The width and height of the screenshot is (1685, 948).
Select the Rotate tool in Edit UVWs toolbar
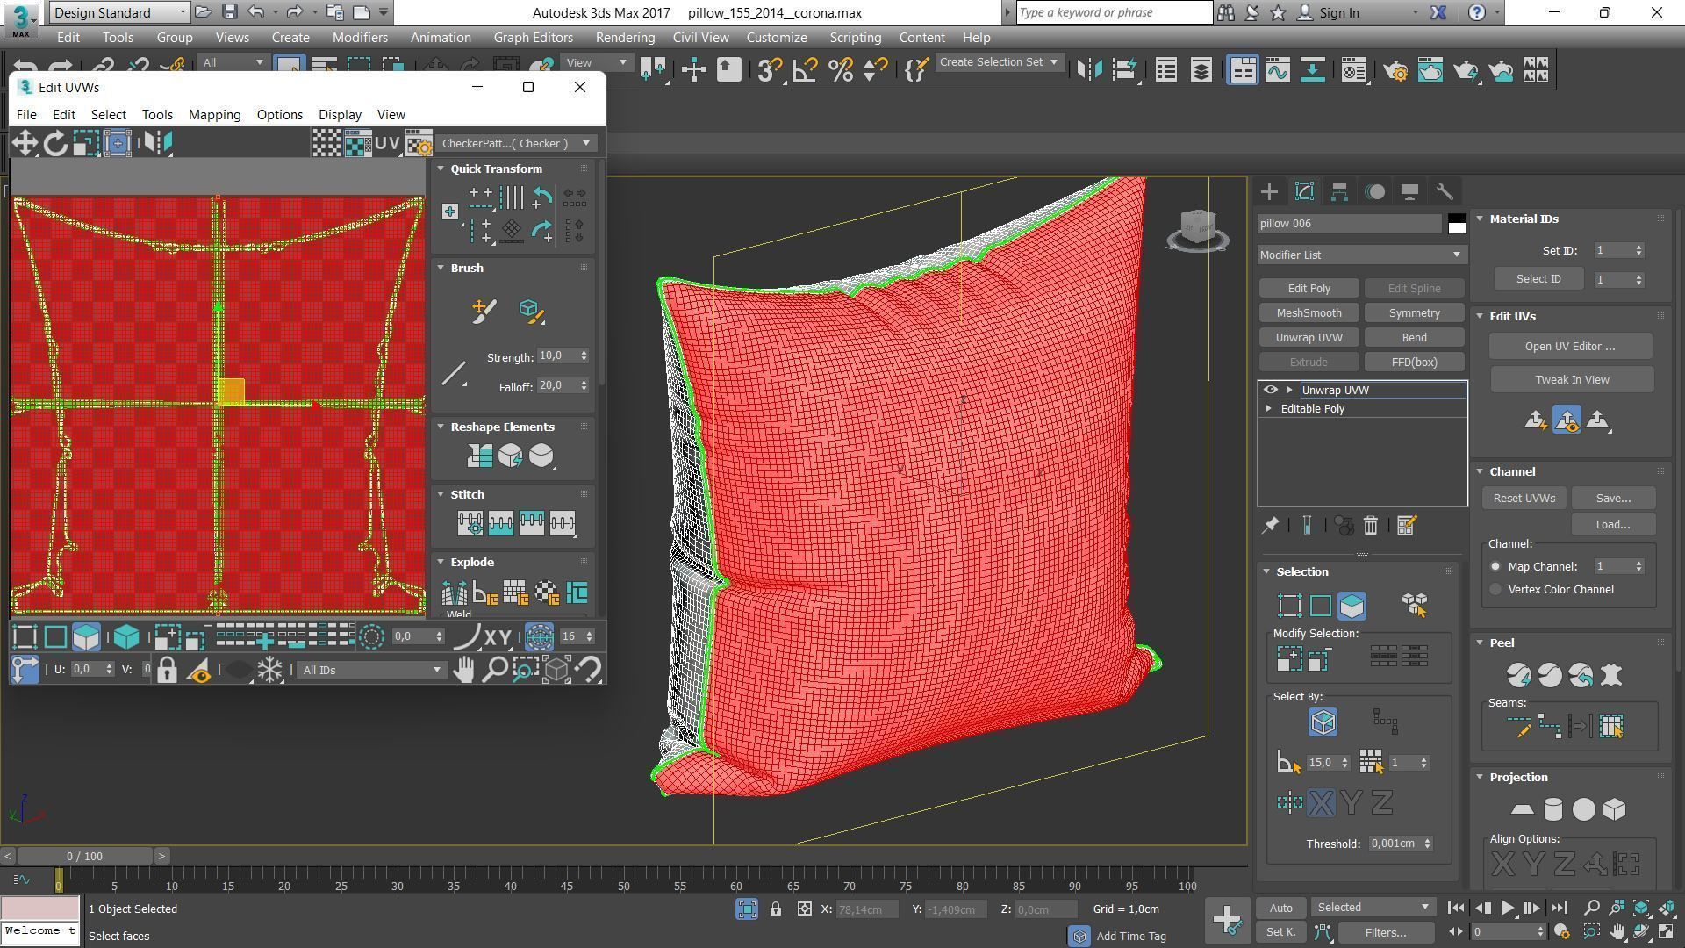click(55, 143)
